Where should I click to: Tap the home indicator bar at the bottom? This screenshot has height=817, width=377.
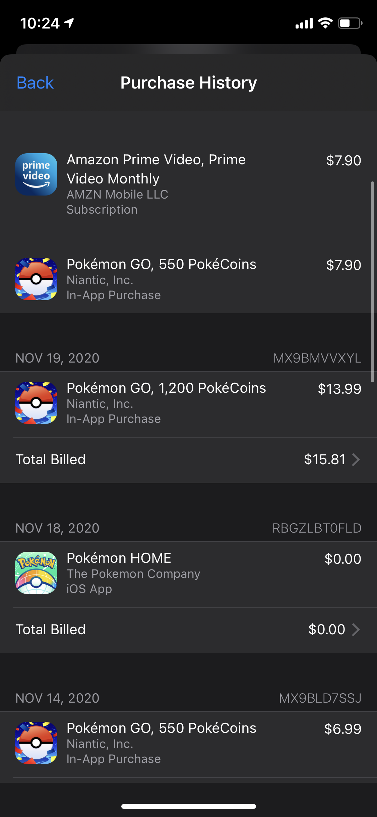click(x=189, y=806)
